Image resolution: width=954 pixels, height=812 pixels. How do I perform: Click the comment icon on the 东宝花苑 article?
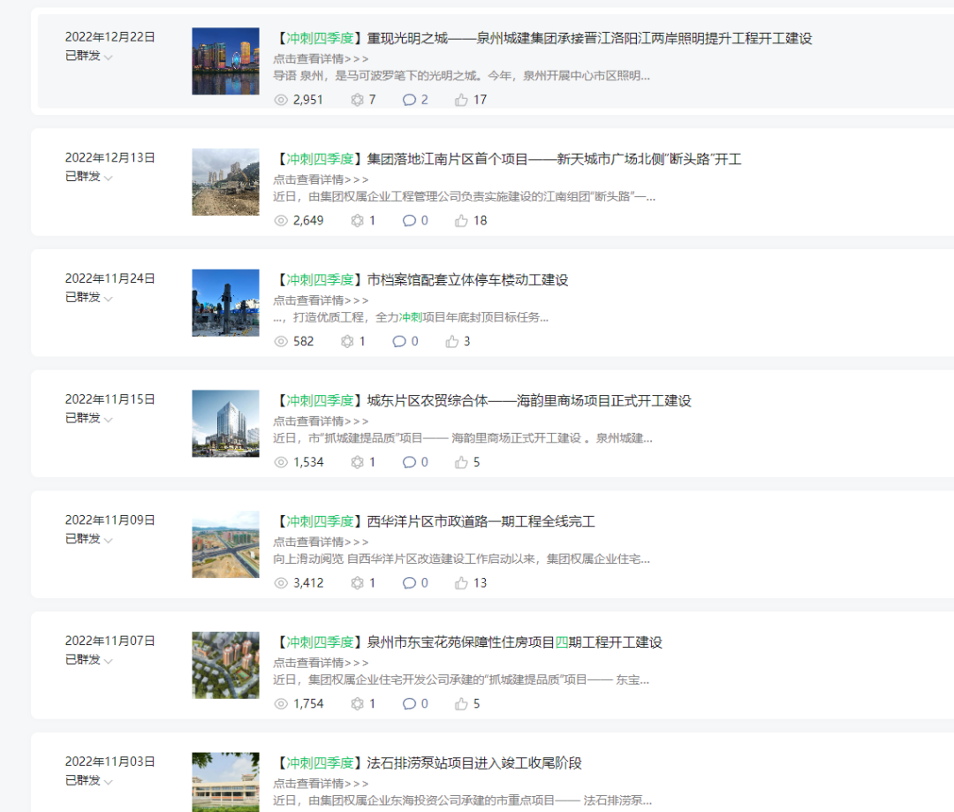[409, 704]
